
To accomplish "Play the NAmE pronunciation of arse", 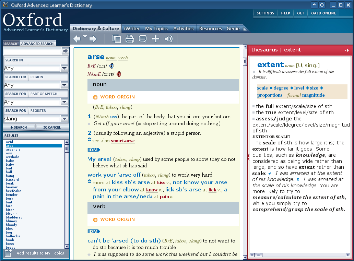I will [x=119, y=74].
